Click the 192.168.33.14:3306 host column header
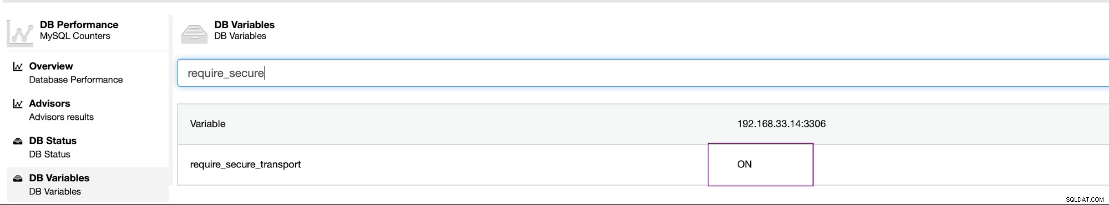The width and height of the screenshot is (1109, 205). pos(781,124)
